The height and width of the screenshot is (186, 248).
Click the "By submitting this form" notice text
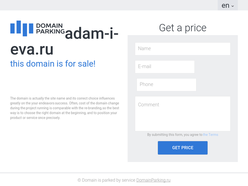[x=174, y=135]
